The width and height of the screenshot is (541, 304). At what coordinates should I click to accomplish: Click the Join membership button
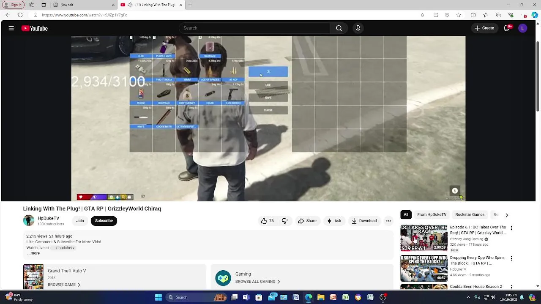[x=80, y=221]
